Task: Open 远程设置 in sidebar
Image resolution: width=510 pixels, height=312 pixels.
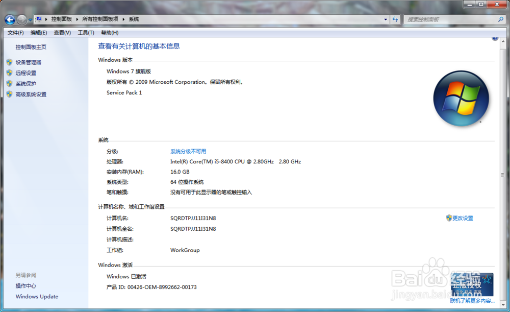Action: [x=26, y=73]
